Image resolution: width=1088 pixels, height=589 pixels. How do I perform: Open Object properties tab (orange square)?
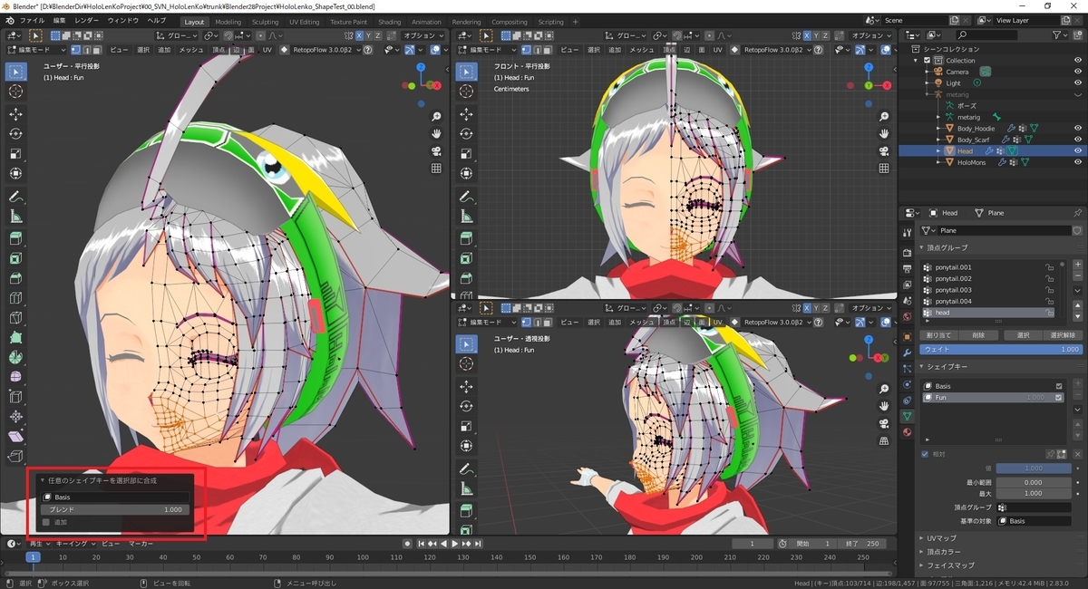click(907, 336)
